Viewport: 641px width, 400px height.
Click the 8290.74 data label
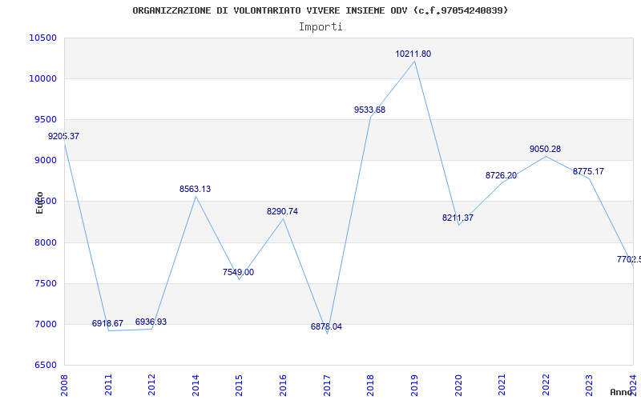283,211
